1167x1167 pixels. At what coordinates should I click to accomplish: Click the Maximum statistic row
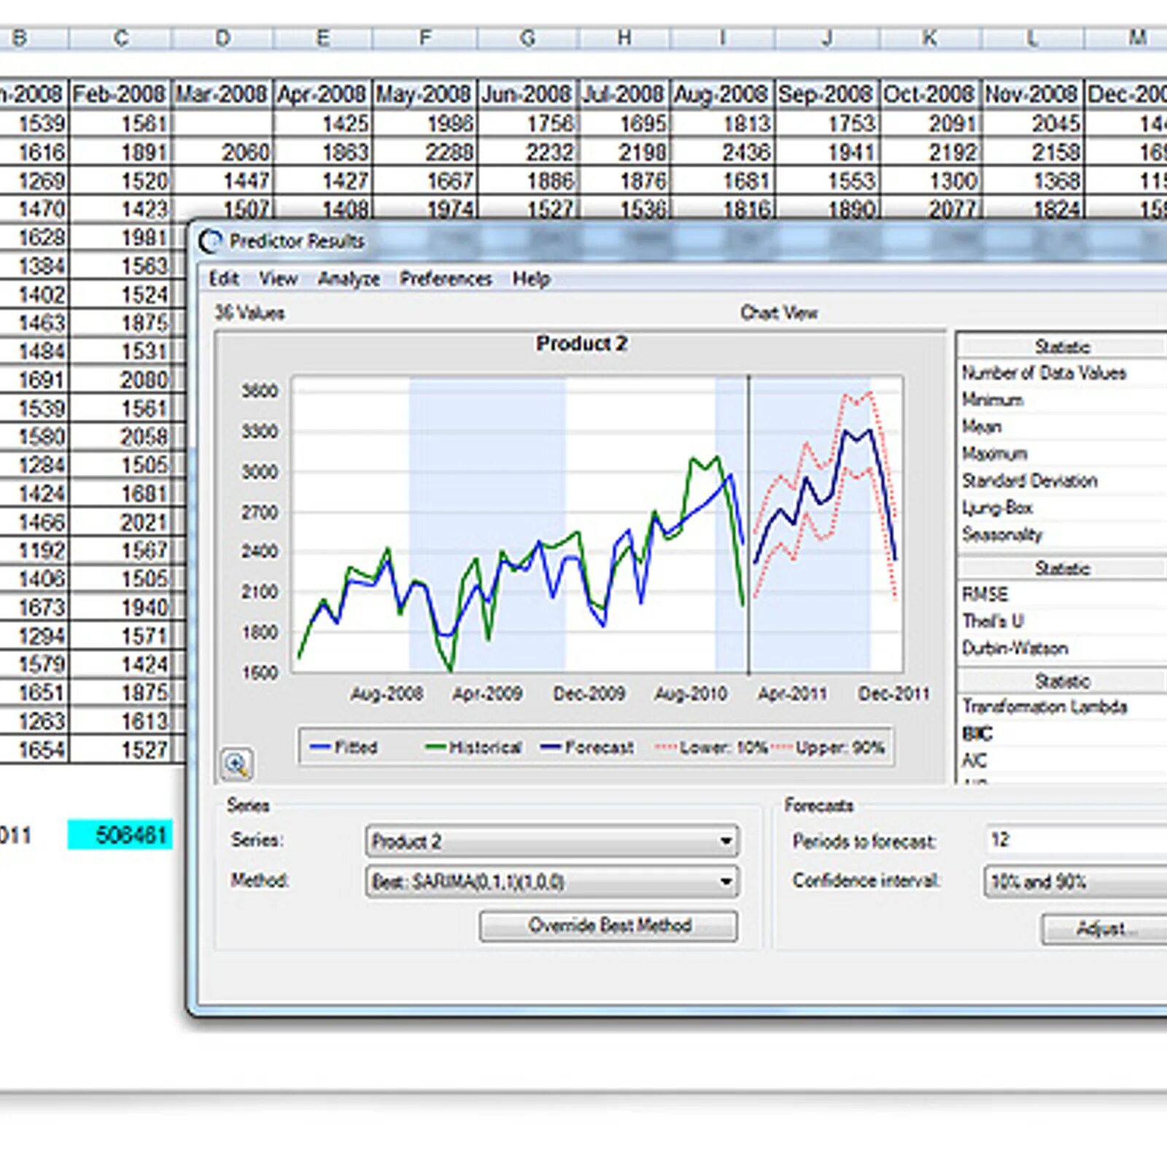1061,454
